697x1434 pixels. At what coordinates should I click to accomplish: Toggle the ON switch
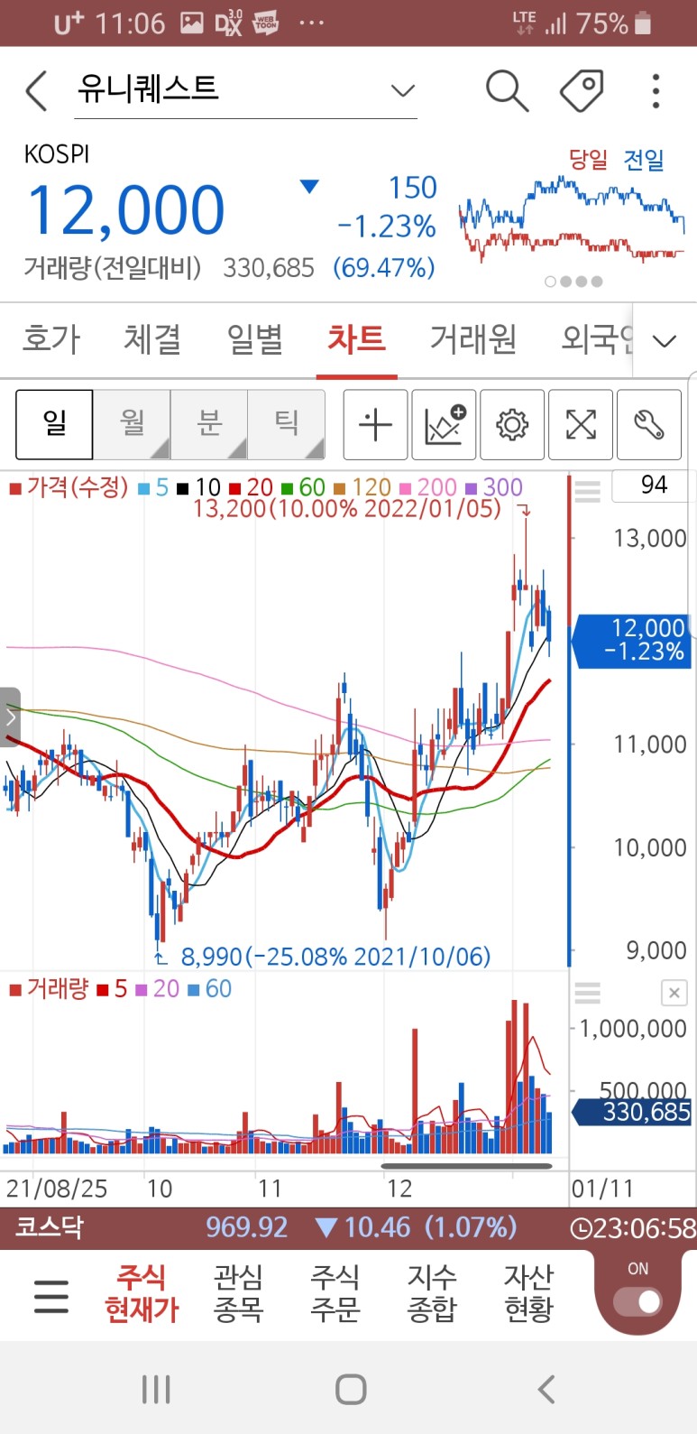[x=637, y=1301]
